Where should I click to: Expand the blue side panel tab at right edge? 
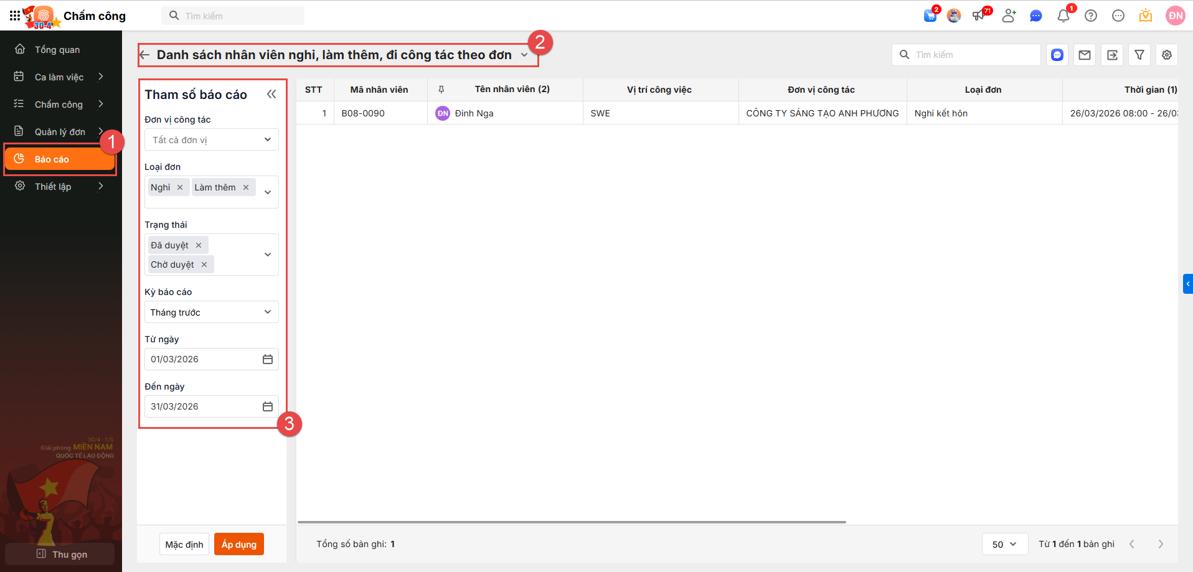(1188, 284)
